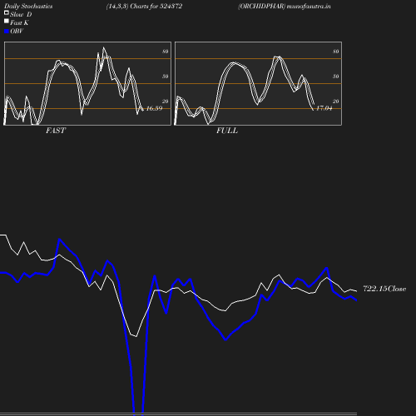Click the 'Slow D' legend label
Screen dimensions: 416x416
click(x=21, y=15)
